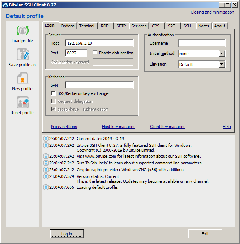Open Client key manager link
This screenshot has width=240, height=244.
167,127
